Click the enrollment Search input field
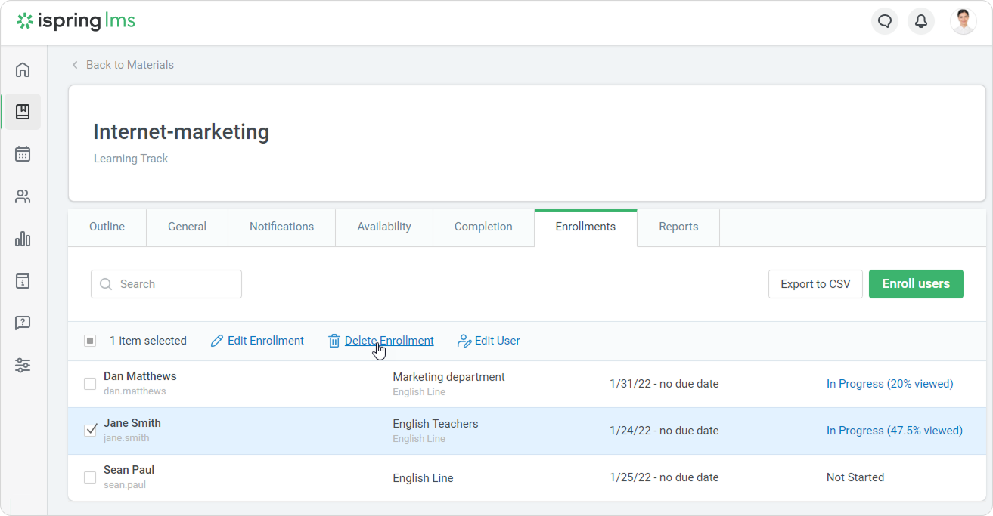 point(166,284)
